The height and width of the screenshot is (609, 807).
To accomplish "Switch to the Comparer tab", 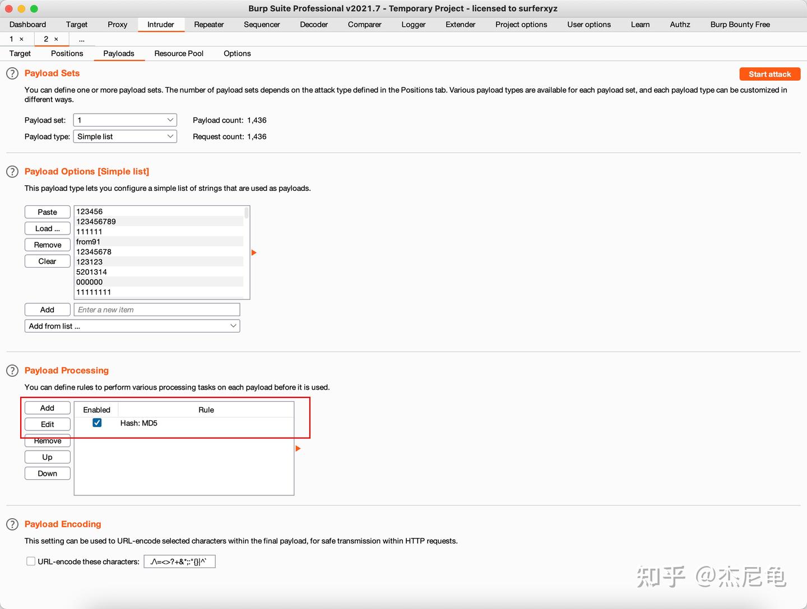I will click(x=365, y=25).
